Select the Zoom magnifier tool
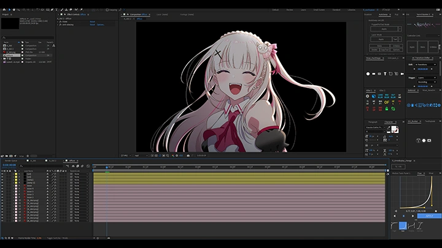 [x=18, y=10]
